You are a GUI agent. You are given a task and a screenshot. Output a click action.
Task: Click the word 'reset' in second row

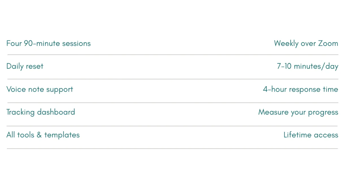click(x=34, y=67)
